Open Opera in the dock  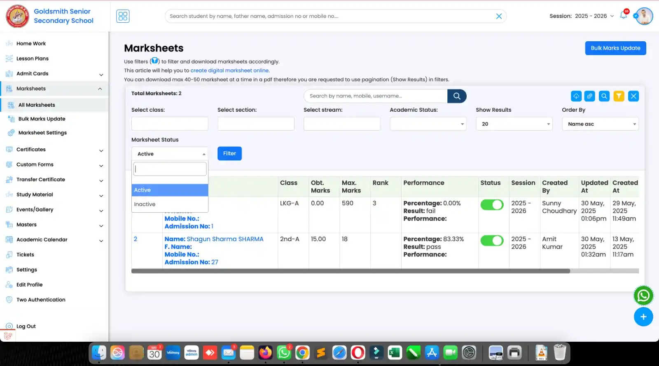pyautogui.click(x=358, y=353)
